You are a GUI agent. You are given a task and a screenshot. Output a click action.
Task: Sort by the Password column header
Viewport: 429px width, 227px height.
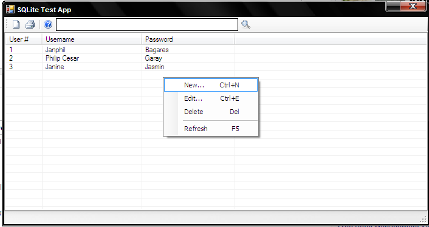(188, 39)
